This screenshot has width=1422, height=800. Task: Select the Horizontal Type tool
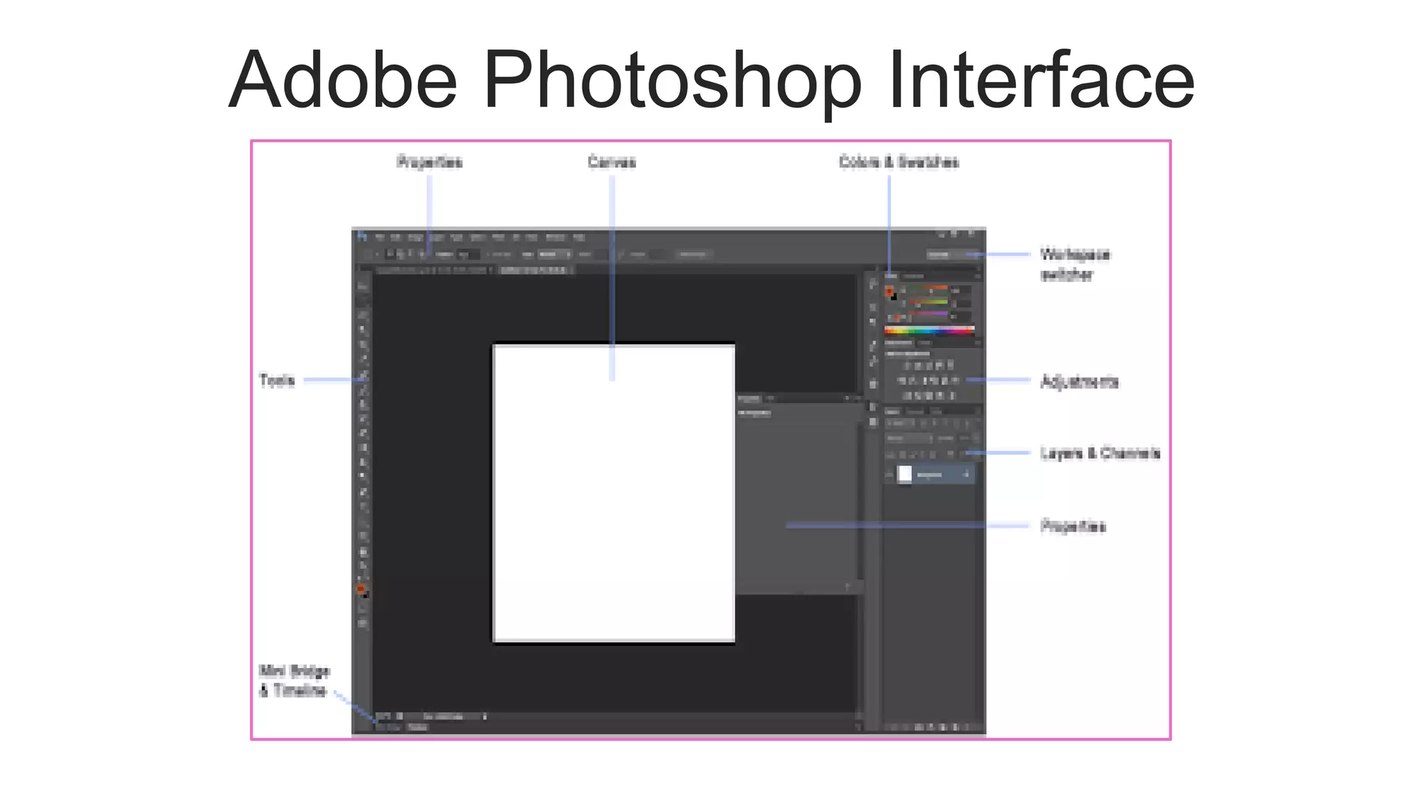pos(362,506)
